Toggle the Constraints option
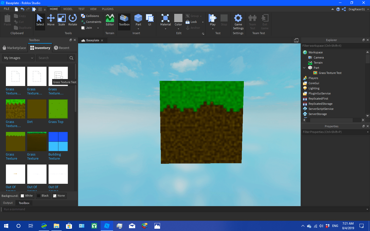The image size is (370, 231). (x=91, y=22)
